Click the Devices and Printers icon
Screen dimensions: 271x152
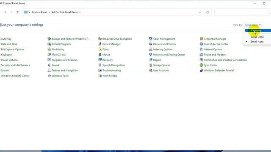click(x=151, y=44)
